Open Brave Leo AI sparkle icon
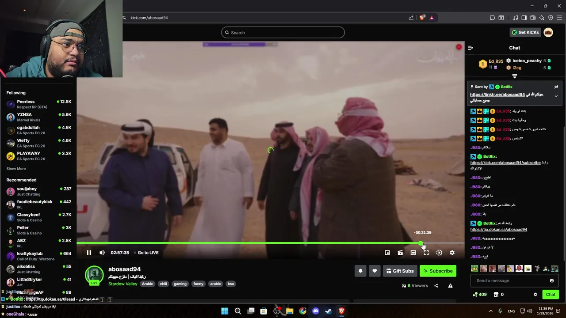Image resolution: width=566 pixels, height=318 pixels. 542,18
